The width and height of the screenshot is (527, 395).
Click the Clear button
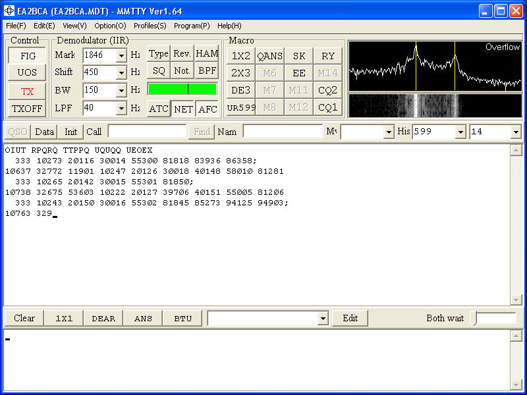(24, 318)
